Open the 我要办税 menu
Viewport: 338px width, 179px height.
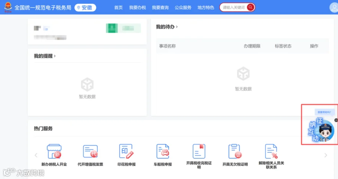coord(137,8)
